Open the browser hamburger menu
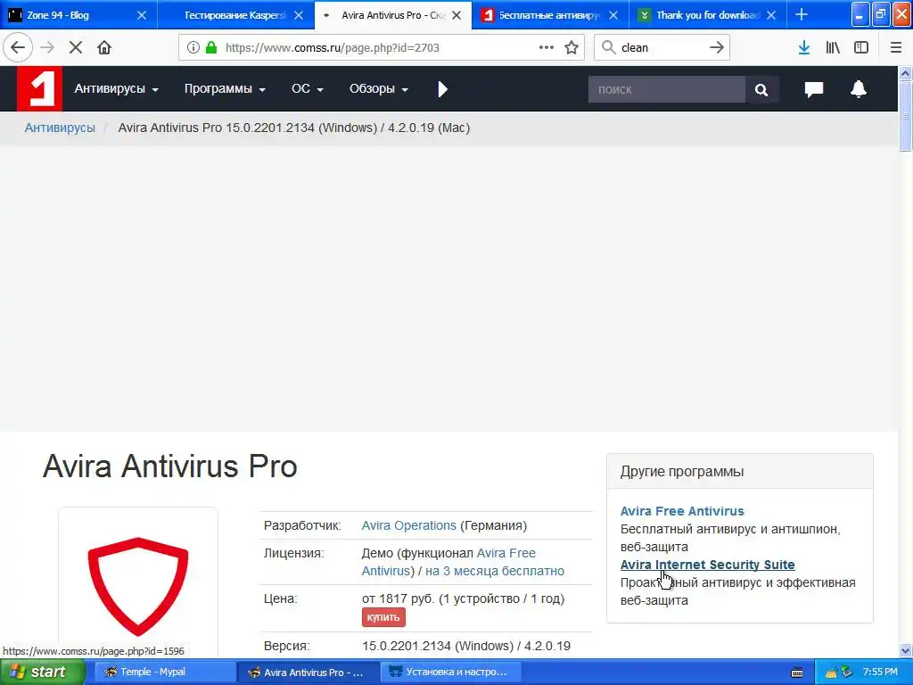Viewport: 913px width, 685px height. pos(896,47)
